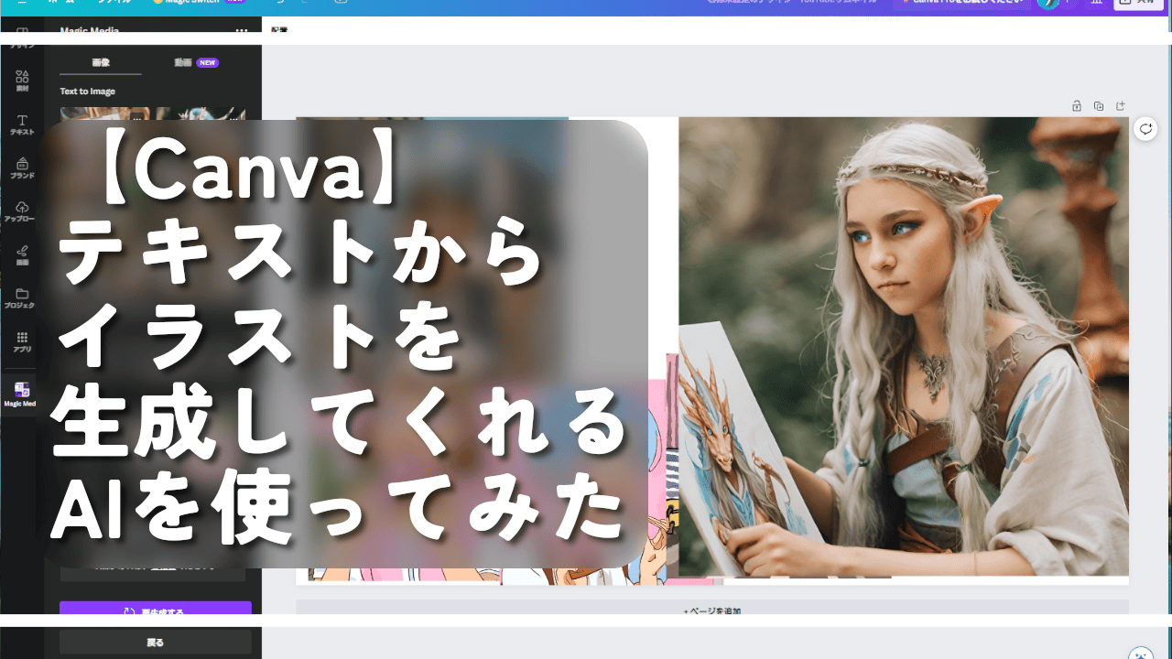1172x659 pixels.
Task: Click the page lock icon above canvas
Action: (1077, 106)
